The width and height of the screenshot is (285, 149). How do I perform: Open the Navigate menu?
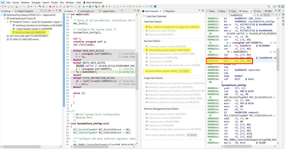(36, 3)
